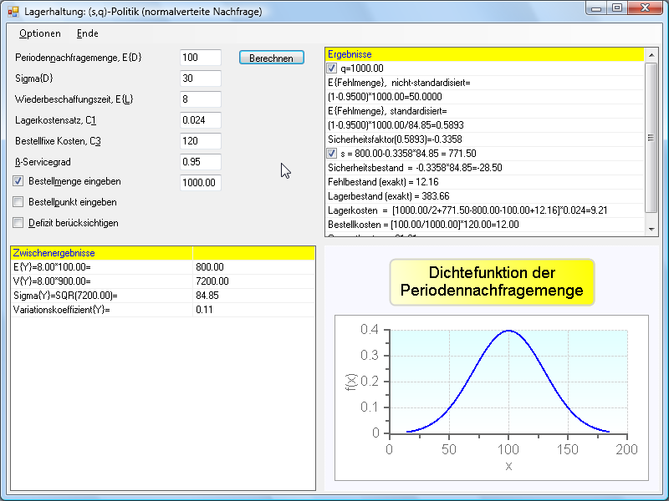This screenshot has width=669, height=501.
Task: Open the Ende menu
Action: point(87,33)
